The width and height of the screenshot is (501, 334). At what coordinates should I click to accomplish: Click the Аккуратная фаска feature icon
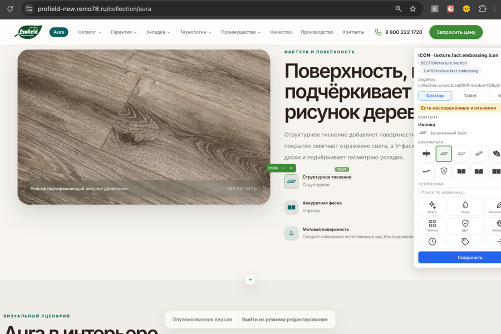pos(291,207)
